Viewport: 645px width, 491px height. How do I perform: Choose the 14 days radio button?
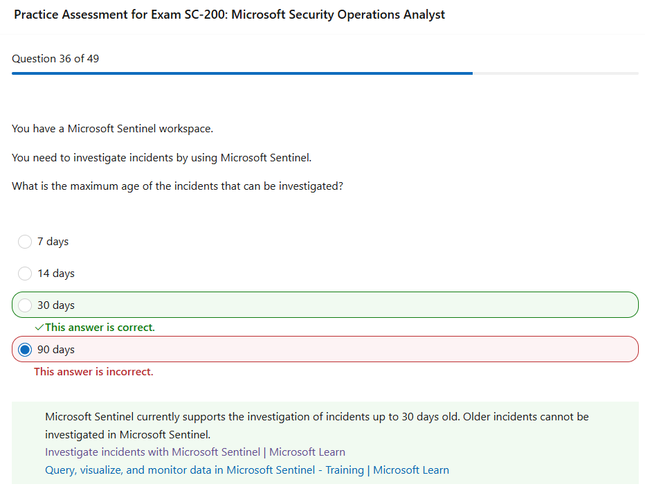click(x=25, y=274)
